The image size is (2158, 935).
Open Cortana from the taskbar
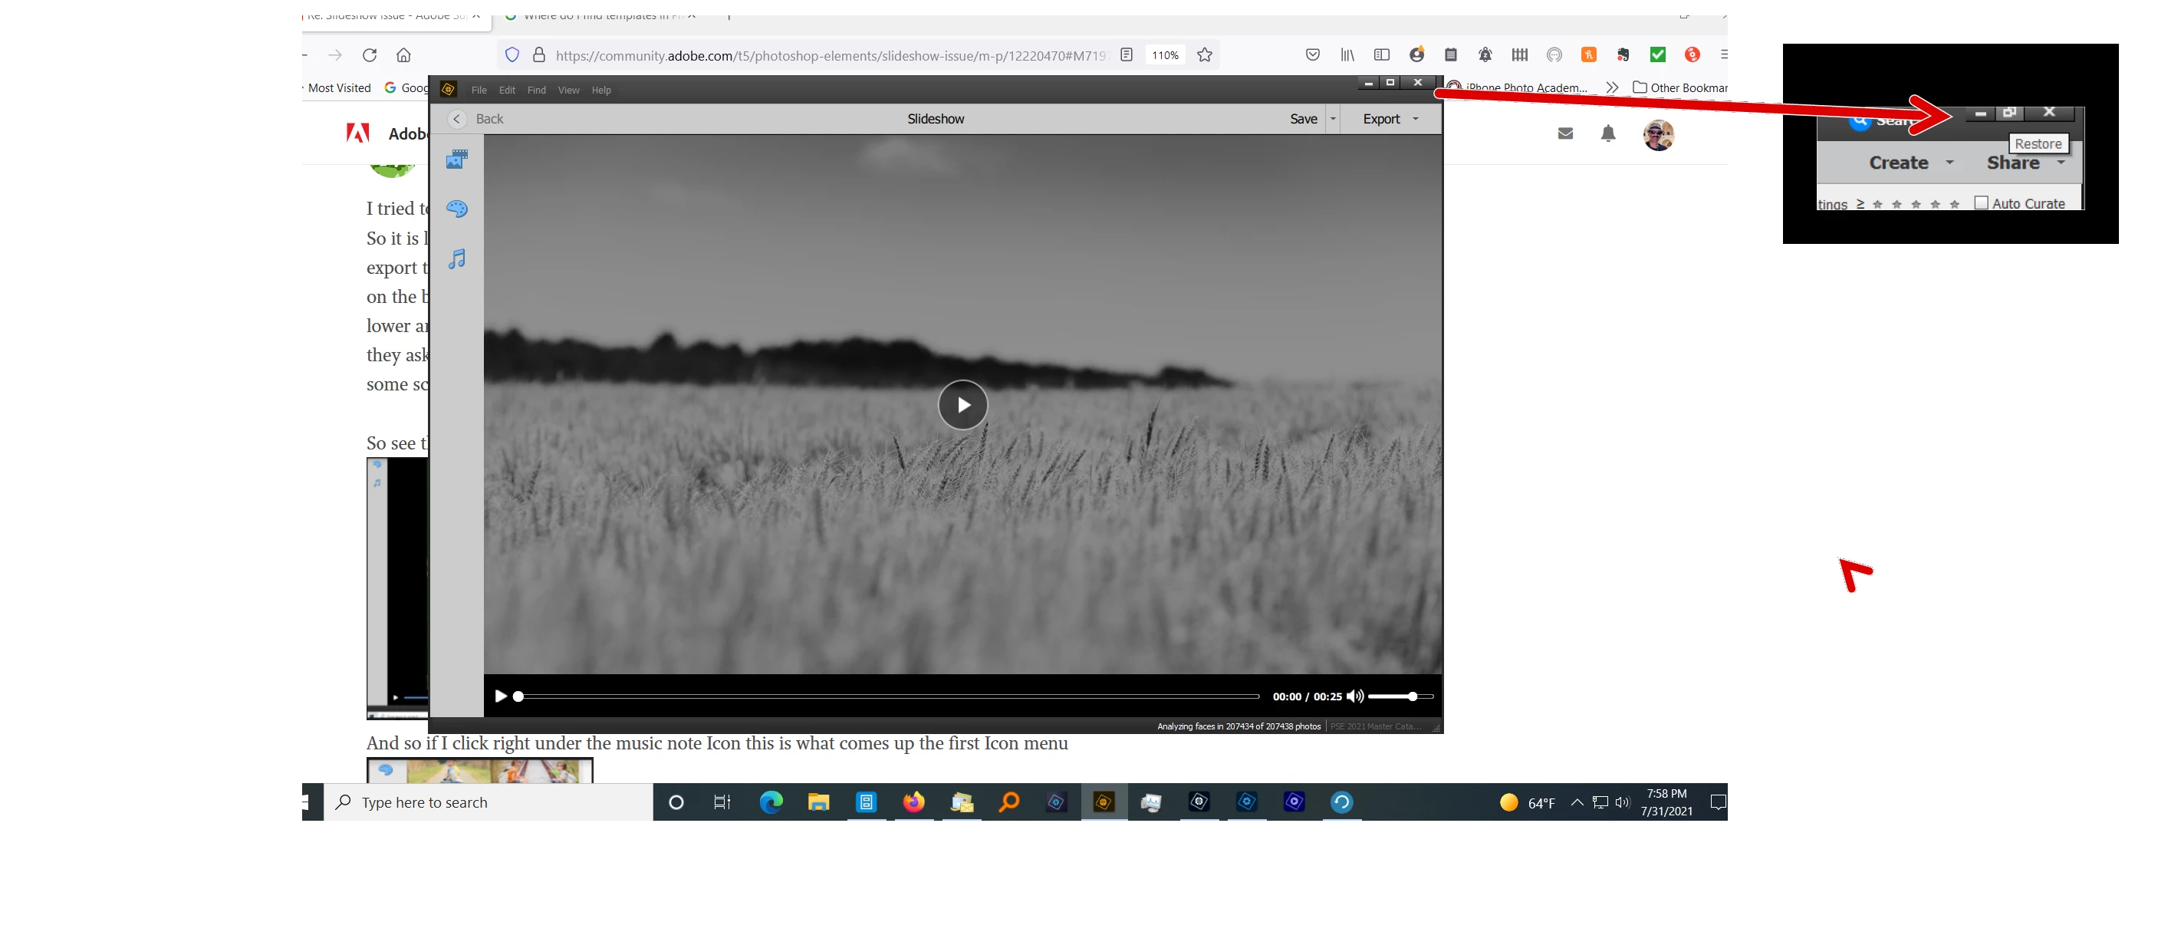click(676, 802)
